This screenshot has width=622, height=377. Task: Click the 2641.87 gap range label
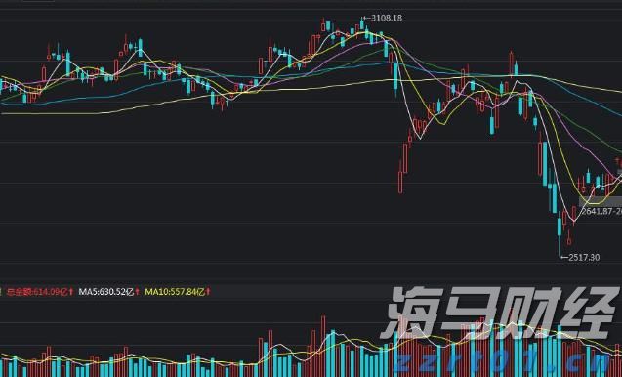[x=601, y=211]
